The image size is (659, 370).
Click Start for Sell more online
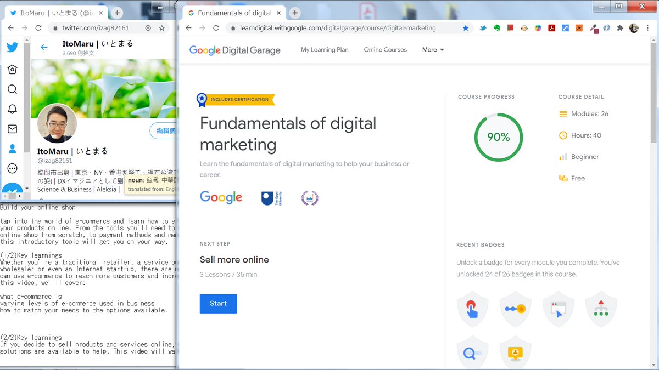[x=218, y=304]
